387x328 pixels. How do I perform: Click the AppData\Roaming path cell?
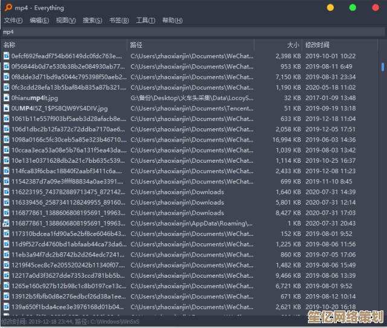click(x=191, y=223)
